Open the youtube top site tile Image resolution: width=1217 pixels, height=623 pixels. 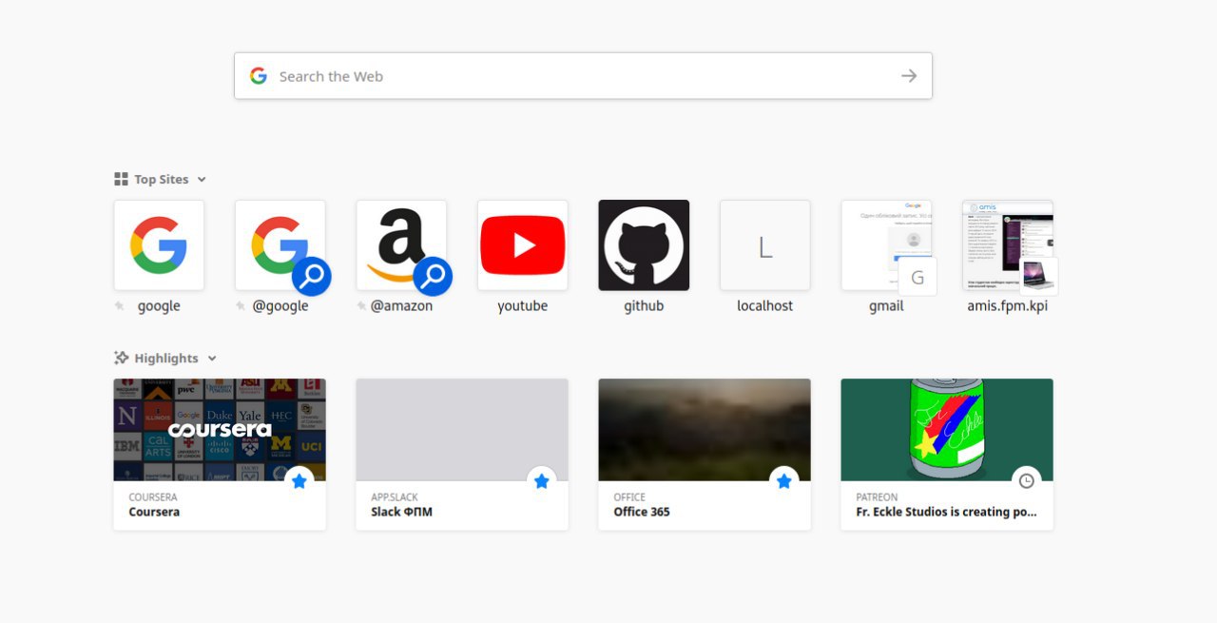tap(522, 244)
